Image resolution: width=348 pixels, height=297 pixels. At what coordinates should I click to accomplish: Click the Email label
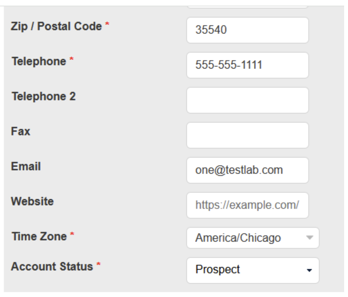point(26,166)
